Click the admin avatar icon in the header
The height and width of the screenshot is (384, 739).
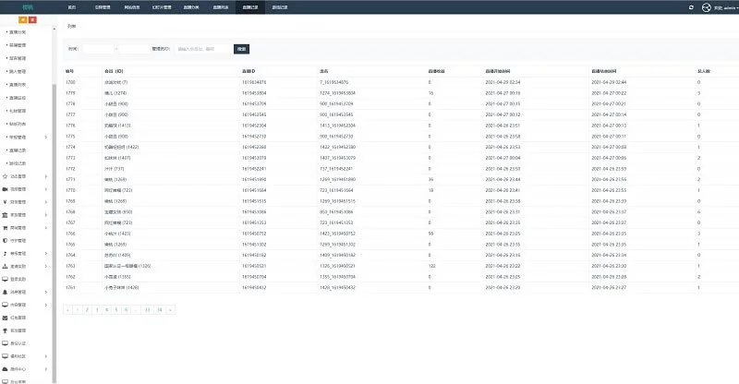point(707,6)
